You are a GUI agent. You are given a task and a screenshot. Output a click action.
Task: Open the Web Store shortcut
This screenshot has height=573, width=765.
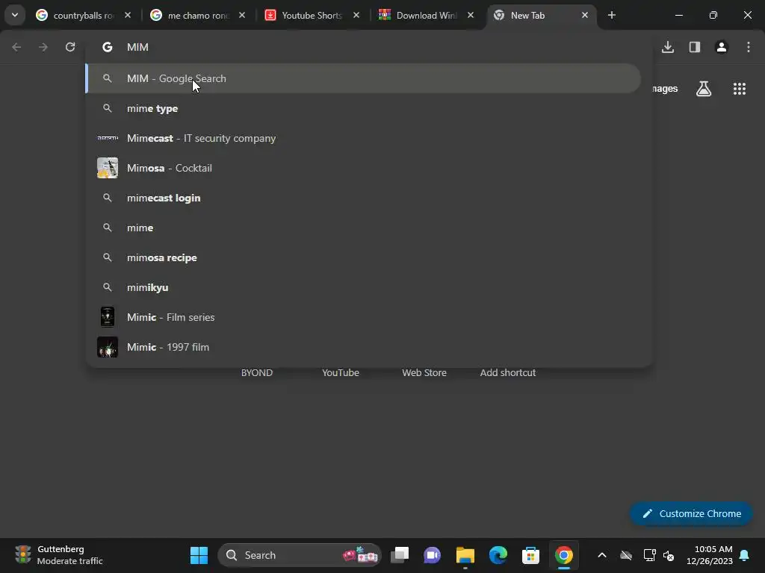pyautogui.click(x=424, y=373)
